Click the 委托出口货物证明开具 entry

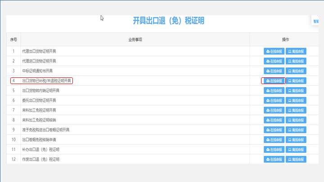(39, 101)
